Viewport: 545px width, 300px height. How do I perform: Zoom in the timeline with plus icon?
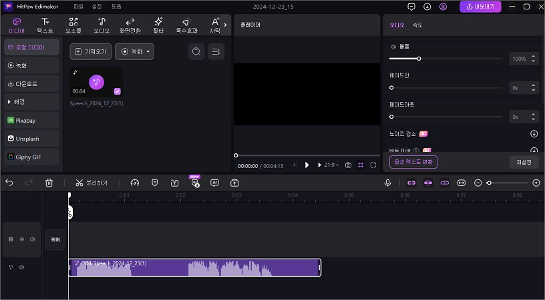point(536,183)
